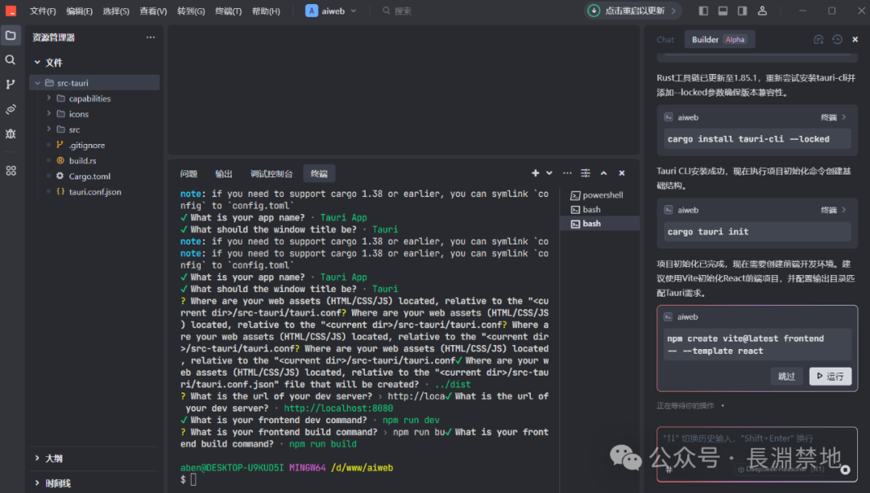The height and width of the screenshot is (493, 870).
Task: Open terminal panel more actions ellipsis
Action: (x=567, y=174)
